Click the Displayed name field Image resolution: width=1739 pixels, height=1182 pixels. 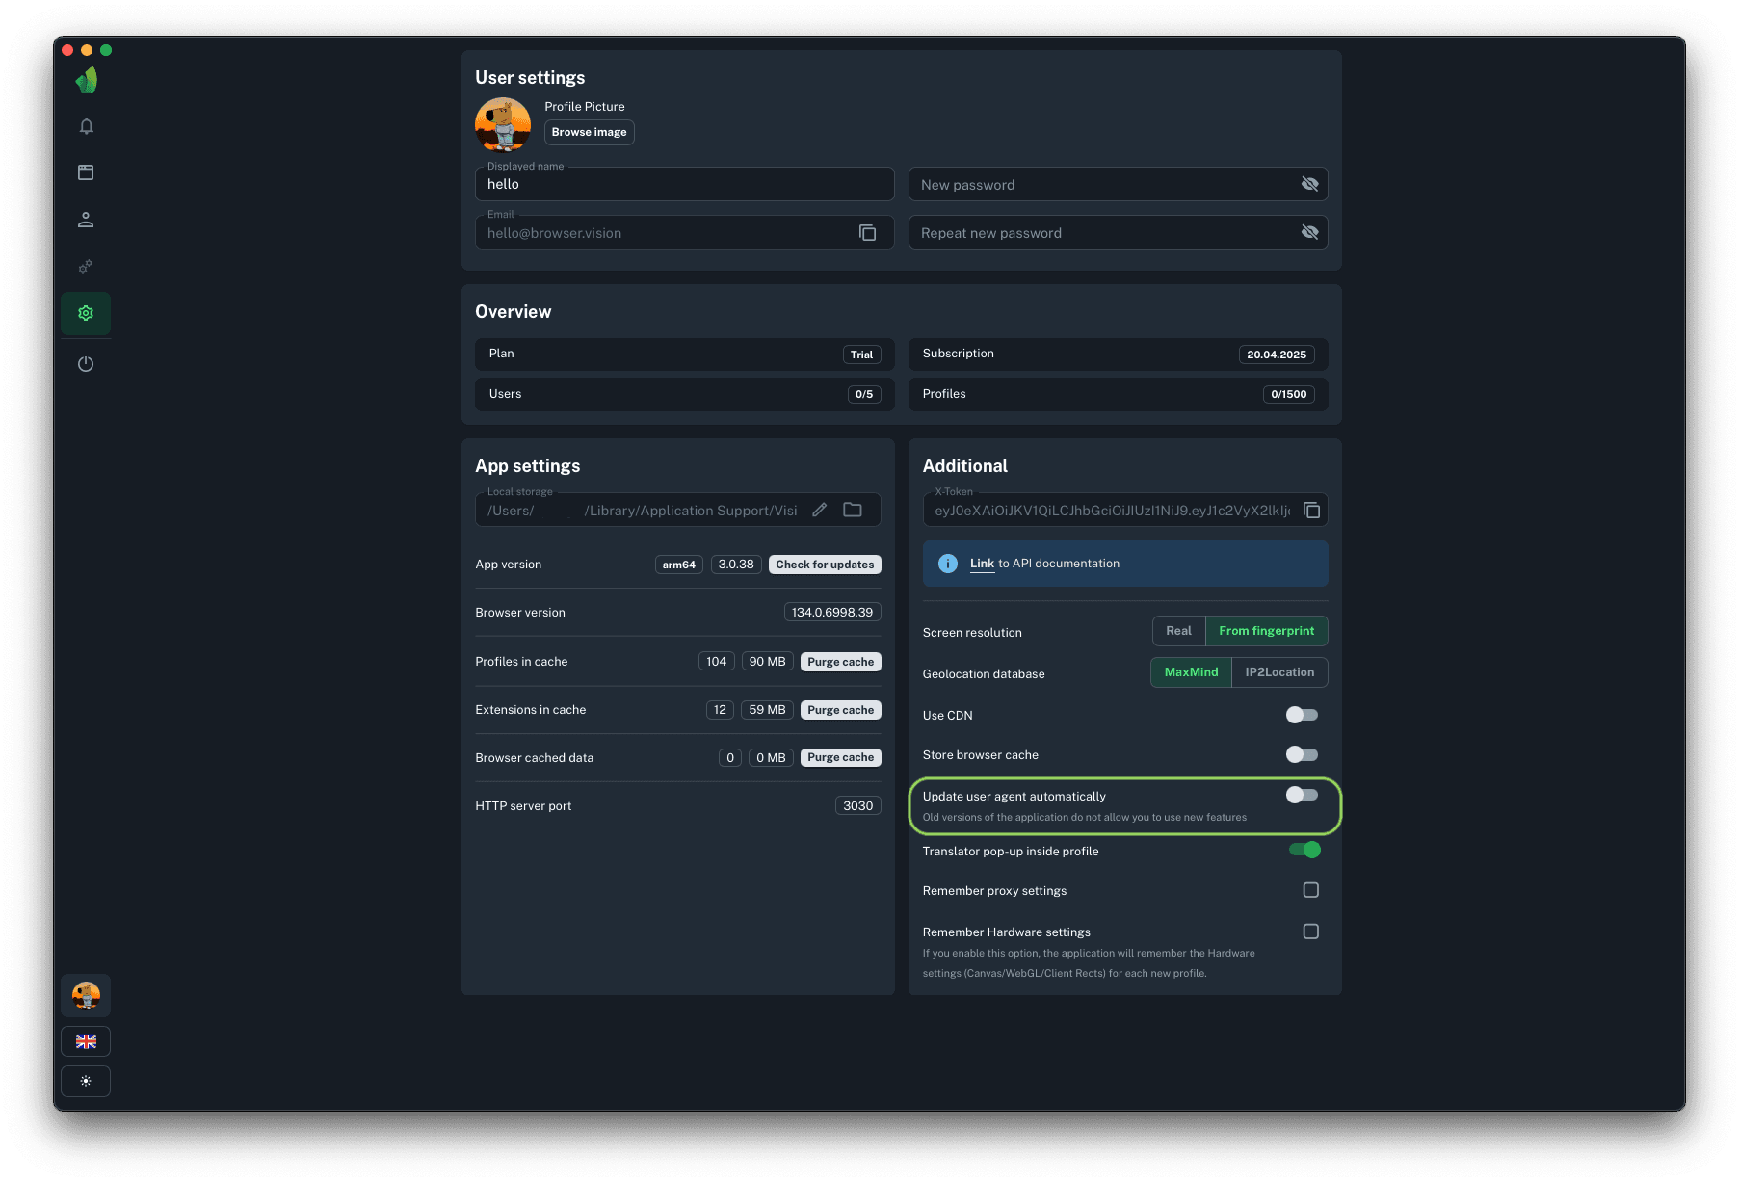[x=684, y=185]
